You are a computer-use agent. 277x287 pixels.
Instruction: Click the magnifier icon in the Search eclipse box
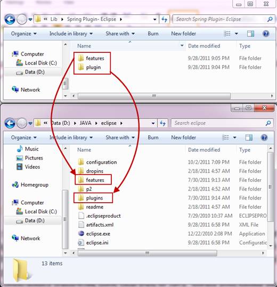point(268,123)
